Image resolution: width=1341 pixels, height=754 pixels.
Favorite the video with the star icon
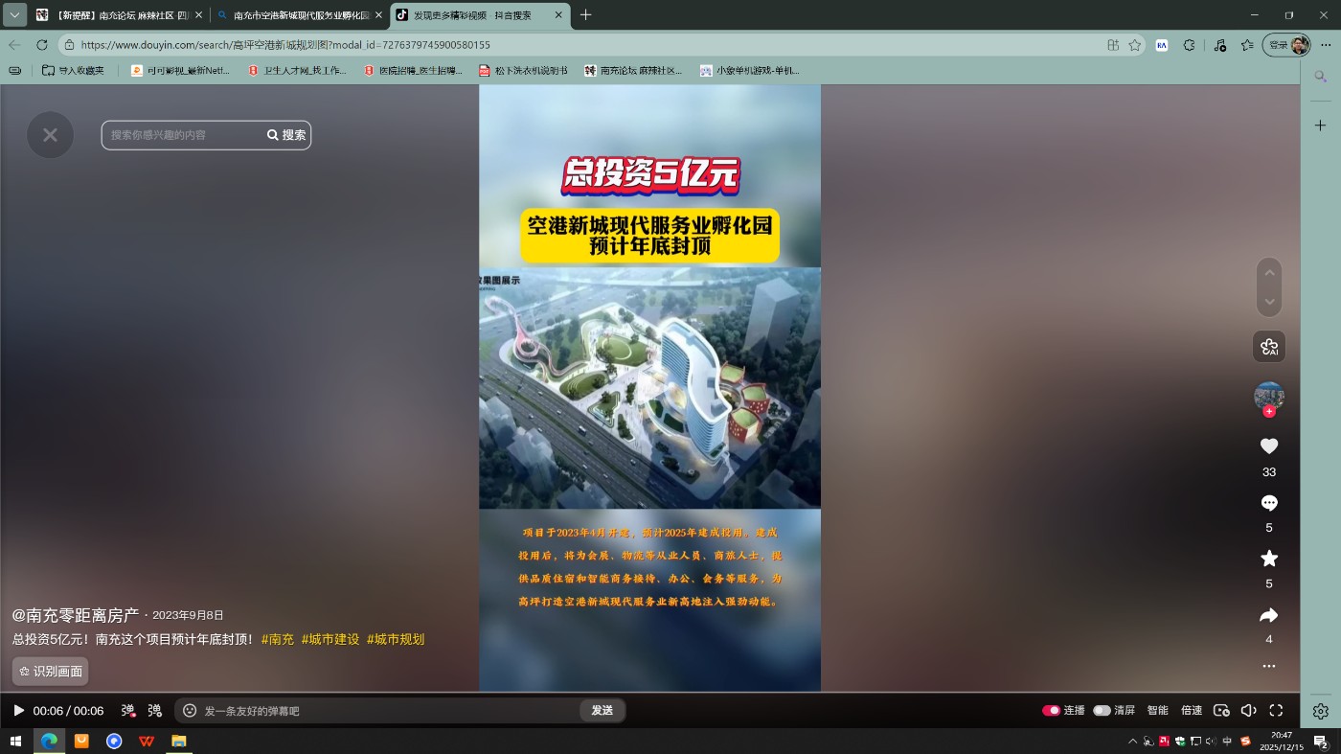(x=1268, y=559)
